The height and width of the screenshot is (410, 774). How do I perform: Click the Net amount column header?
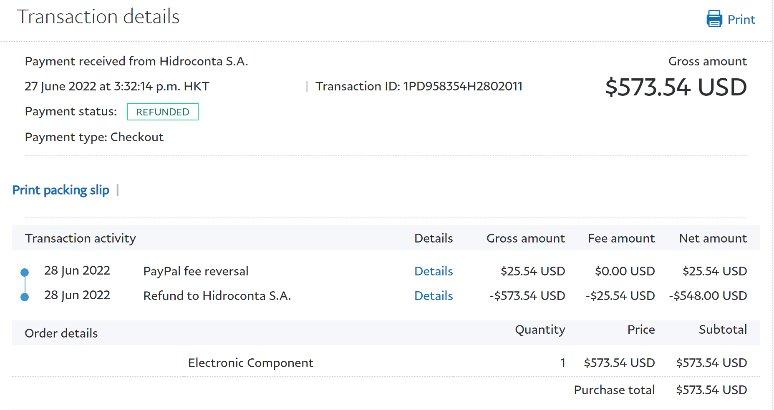coord(713,238)
